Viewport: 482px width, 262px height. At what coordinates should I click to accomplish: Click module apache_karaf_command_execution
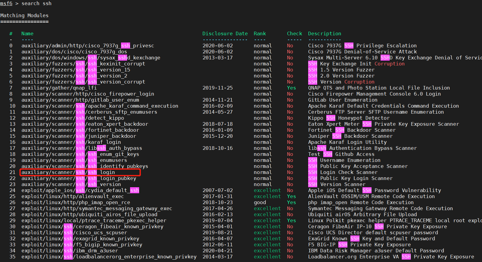pyautogui.click(x=100, y=106)
